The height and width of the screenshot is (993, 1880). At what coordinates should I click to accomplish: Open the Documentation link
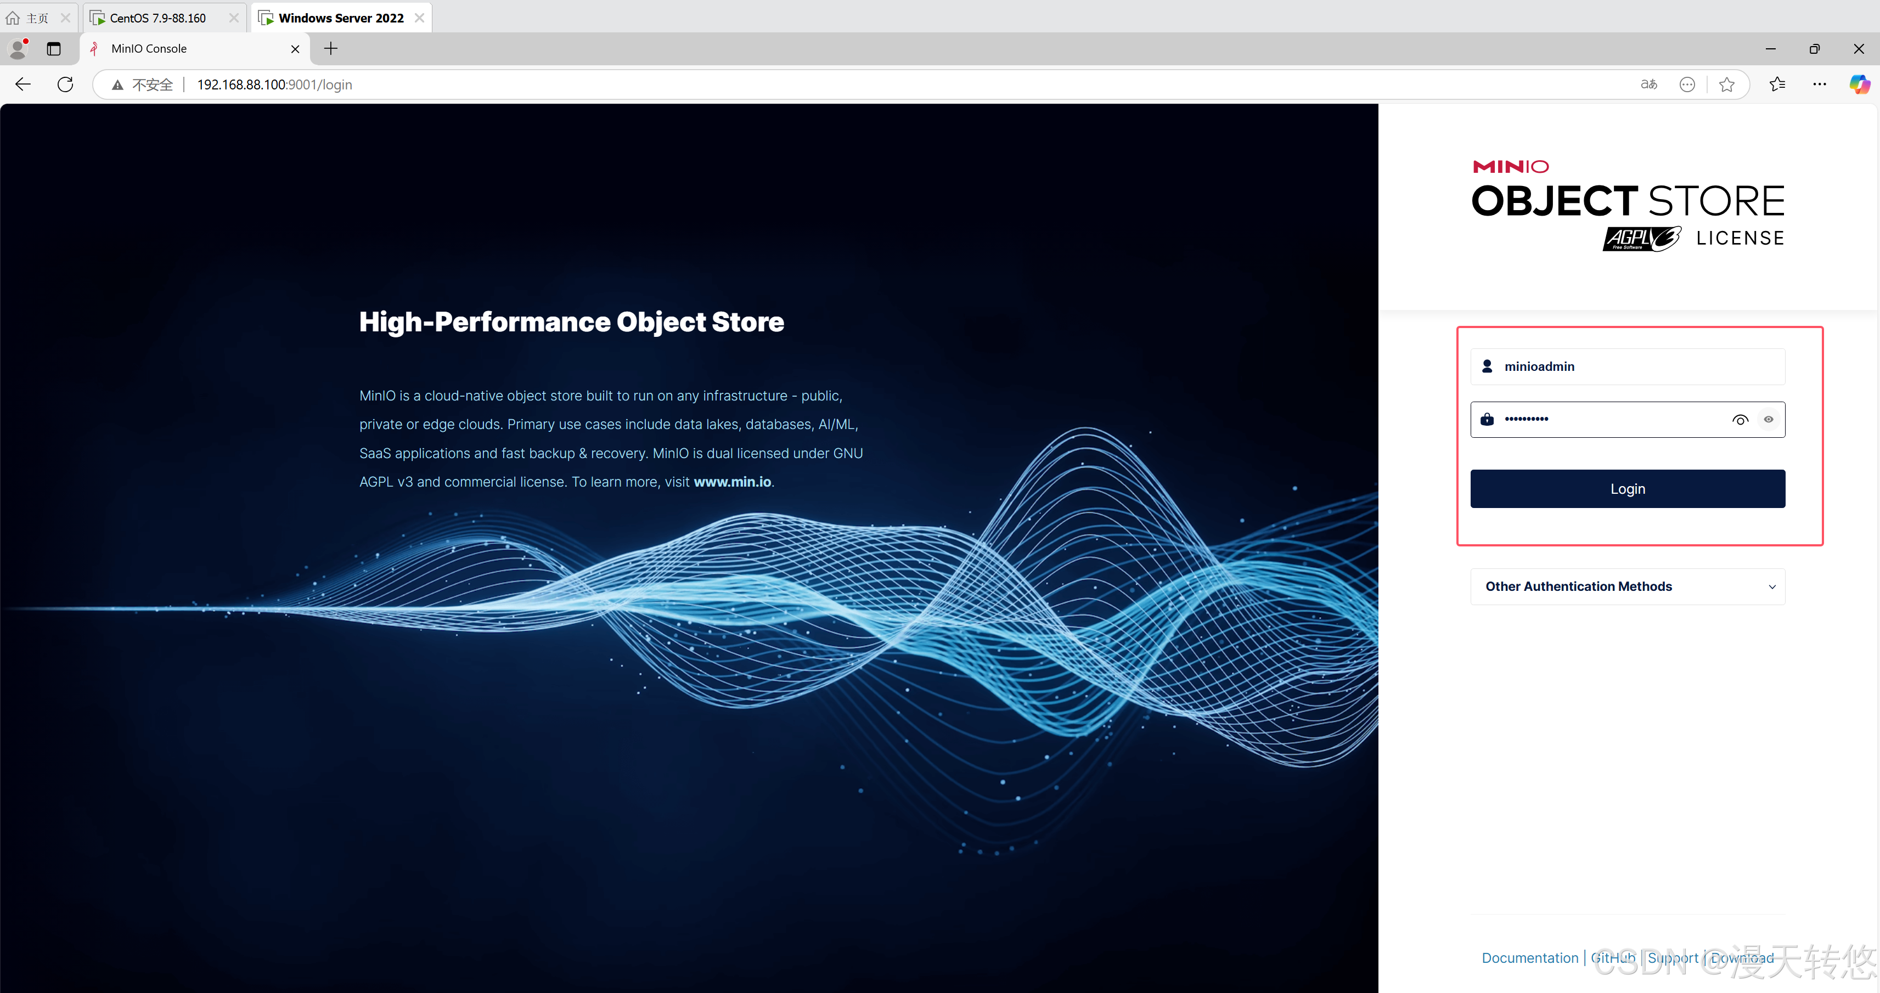click(1530, 957)
